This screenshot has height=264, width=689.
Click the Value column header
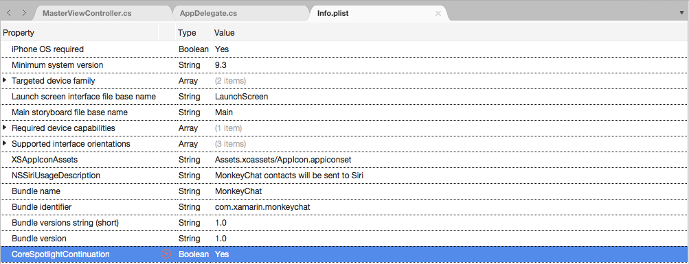(x=224, y=33)
